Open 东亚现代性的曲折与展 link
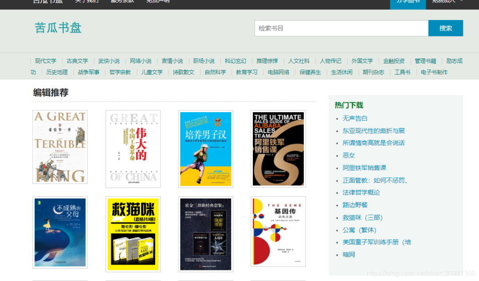 tap(373, 131)
